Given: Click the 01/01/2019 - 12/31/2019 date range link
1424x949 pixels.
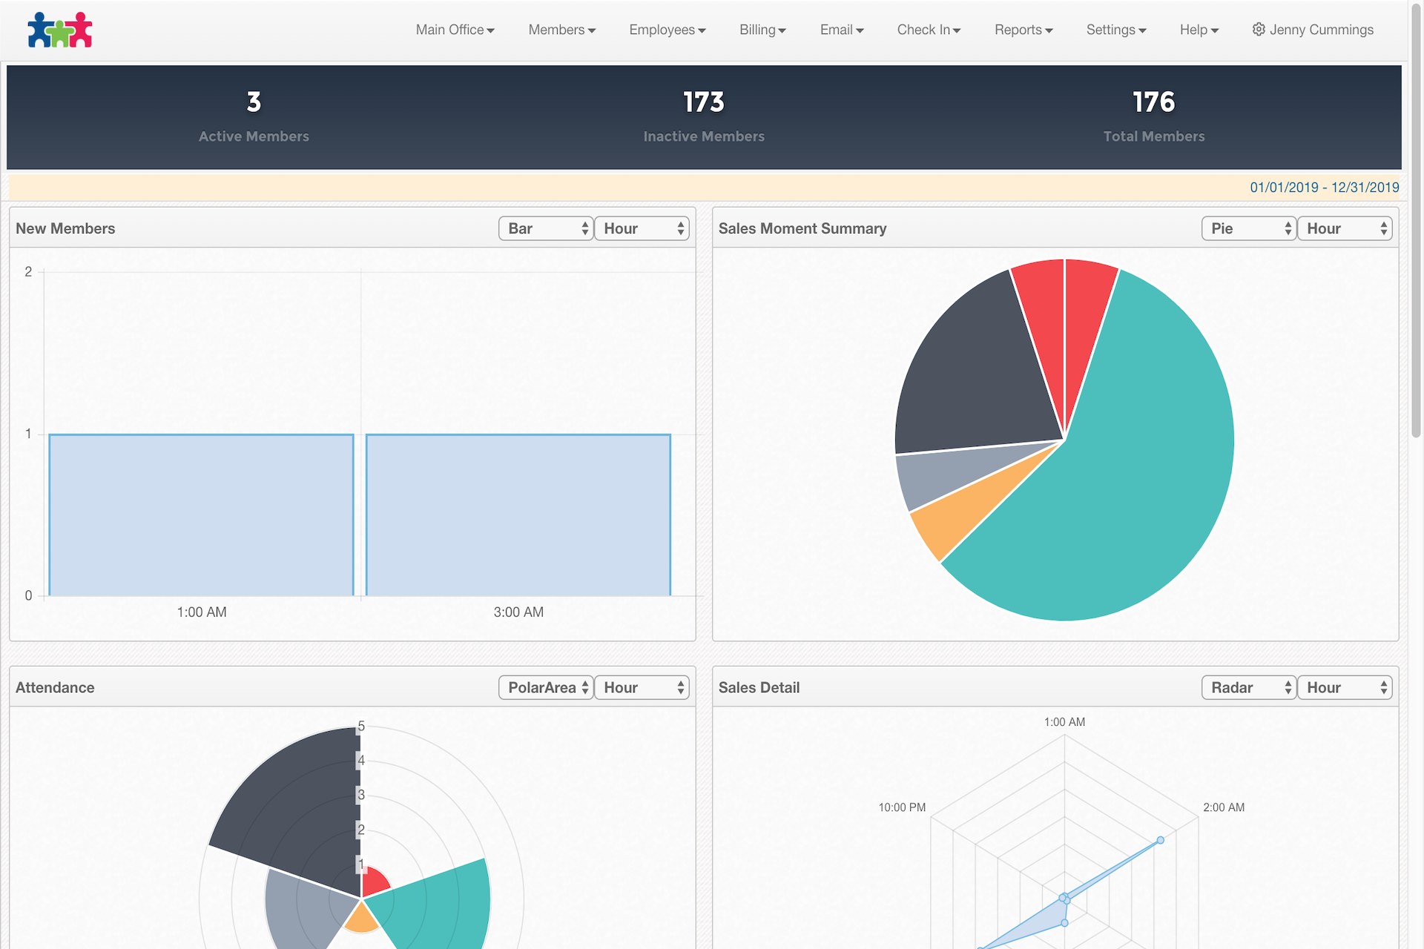Looking at the screenshot, I should click(1324, 188).
